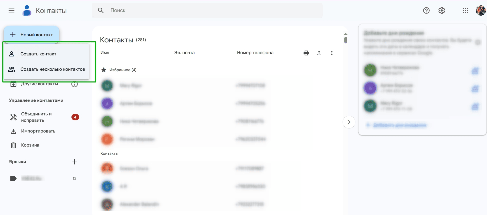Screen dimensions: 487x215
Task: Export contacts with the upload icon
Action: pos(319,53)
